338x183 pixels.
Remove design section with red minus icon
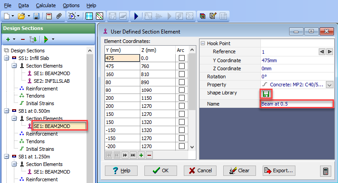pyautogui.click(x=22, y=39)
